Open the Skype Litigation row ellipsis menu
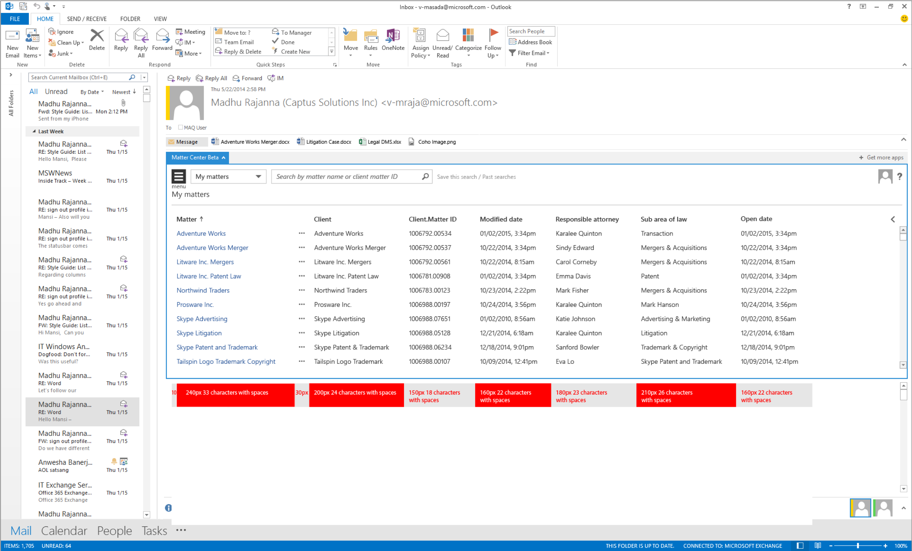 [302, 333]
